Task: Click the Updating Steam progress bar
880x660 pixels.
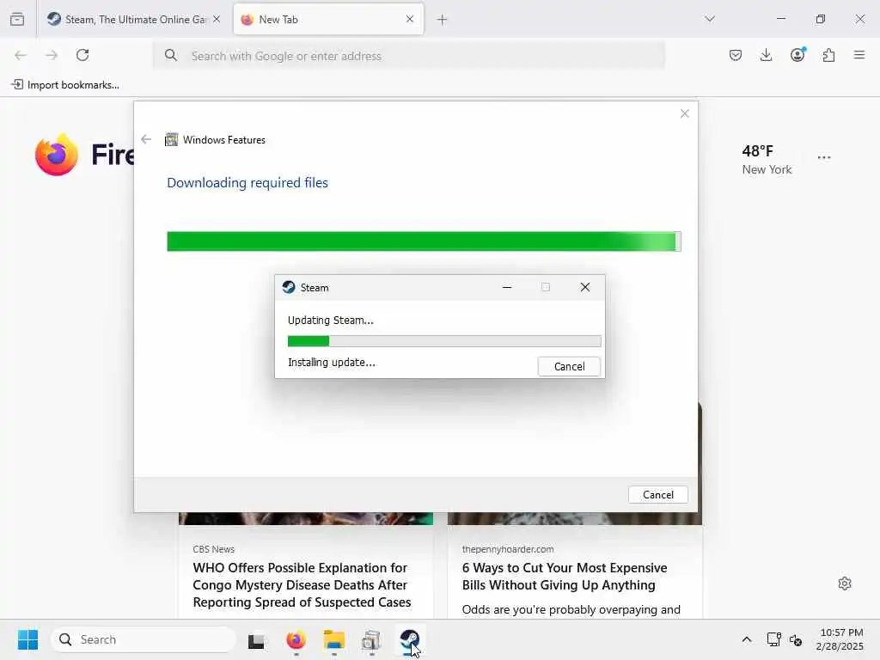Action: tap(444, 341)
